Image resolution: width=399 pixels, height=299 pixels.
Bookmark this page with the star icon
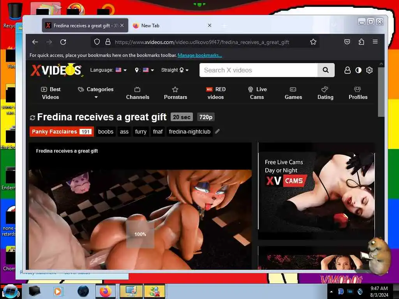coord(313,42)
